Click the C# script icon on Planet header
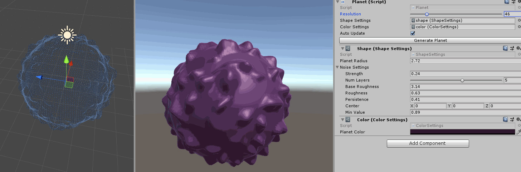 (x=342, y=2)
